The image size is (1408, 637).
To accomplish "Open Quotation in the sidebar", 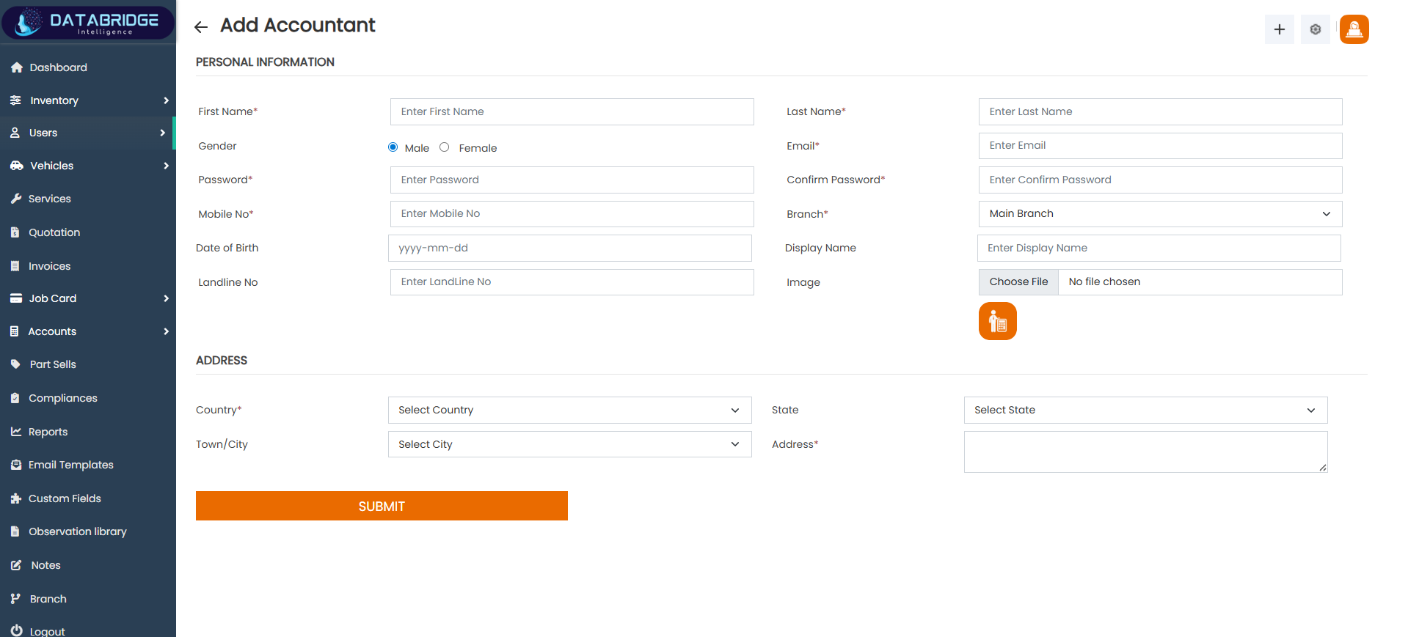I will click(x=54, y=232).
